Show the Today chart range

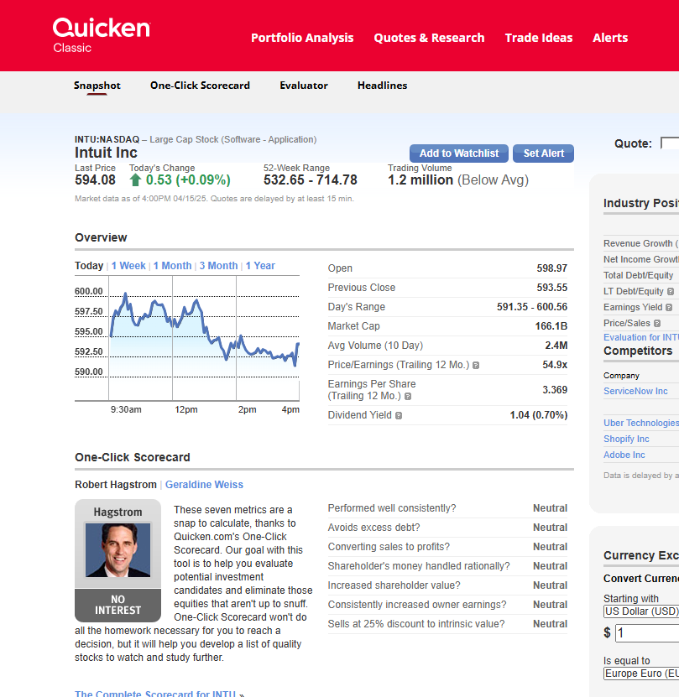point(89,266)
